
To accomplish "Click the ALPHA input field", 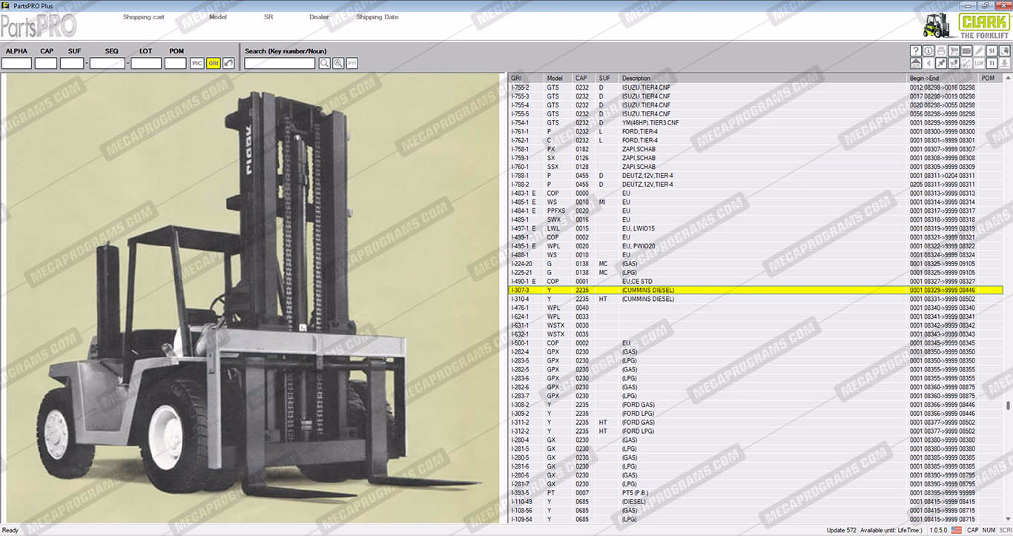I will tap(16, 63).
